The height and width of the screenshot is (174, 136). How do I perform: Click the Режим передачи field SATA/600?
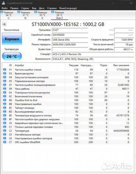tap(70, 44)
